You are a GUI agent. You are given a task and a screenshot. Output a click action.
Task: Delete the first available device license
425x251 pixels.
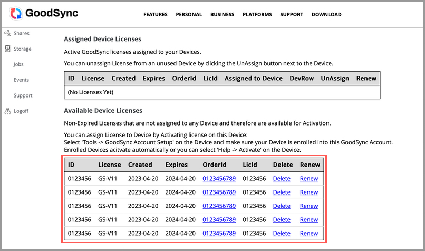[282, 178]
